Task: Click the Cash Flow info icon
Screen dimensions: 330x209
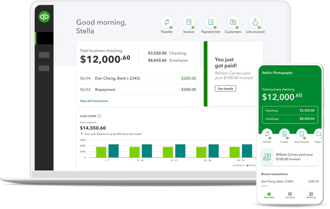Action: click(99, 116)
